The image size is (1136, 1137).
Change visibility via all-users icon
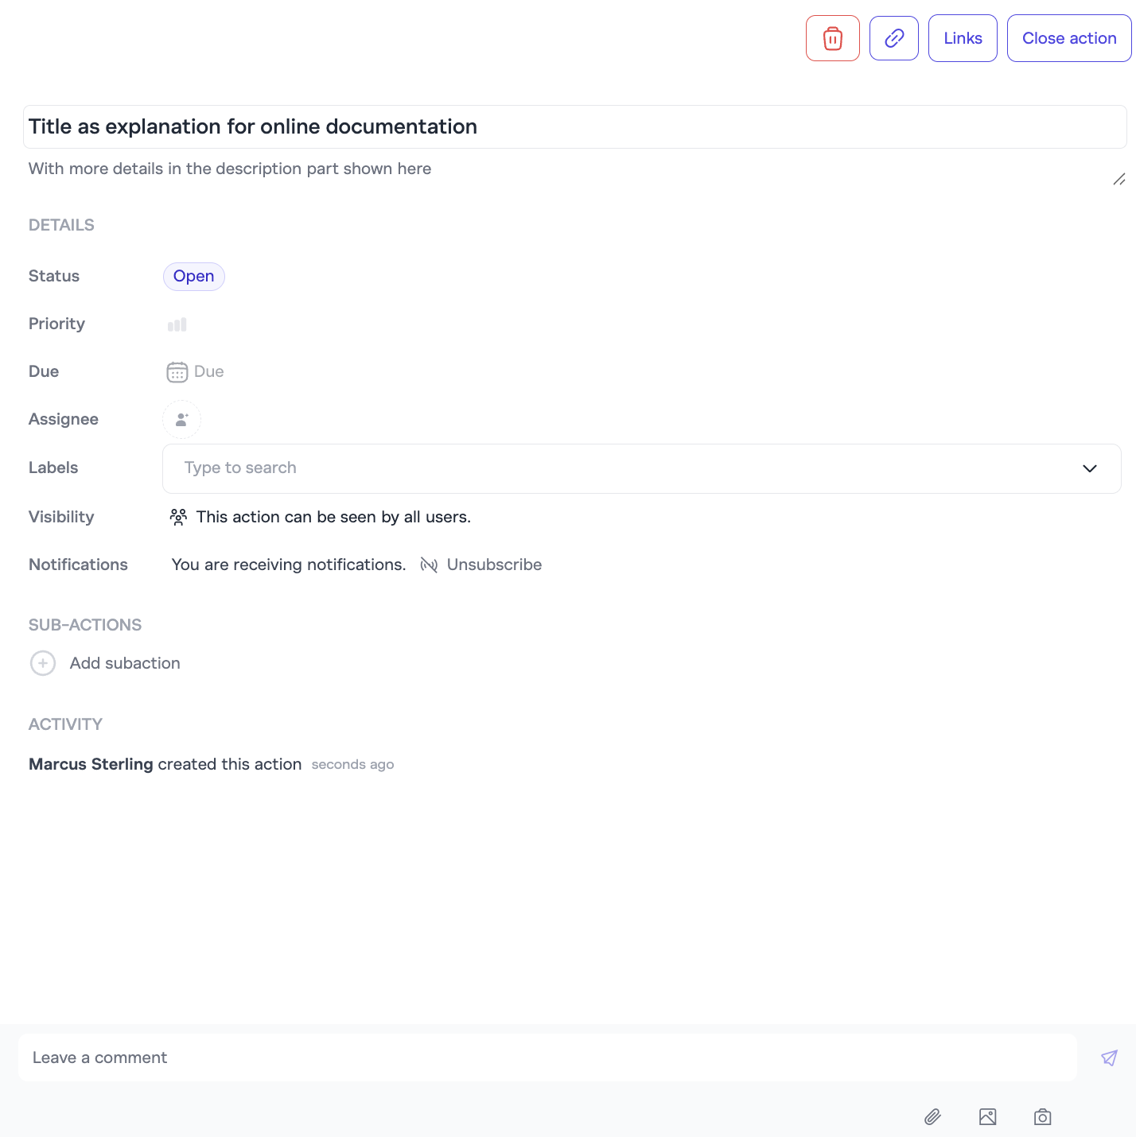coord(178,518)
